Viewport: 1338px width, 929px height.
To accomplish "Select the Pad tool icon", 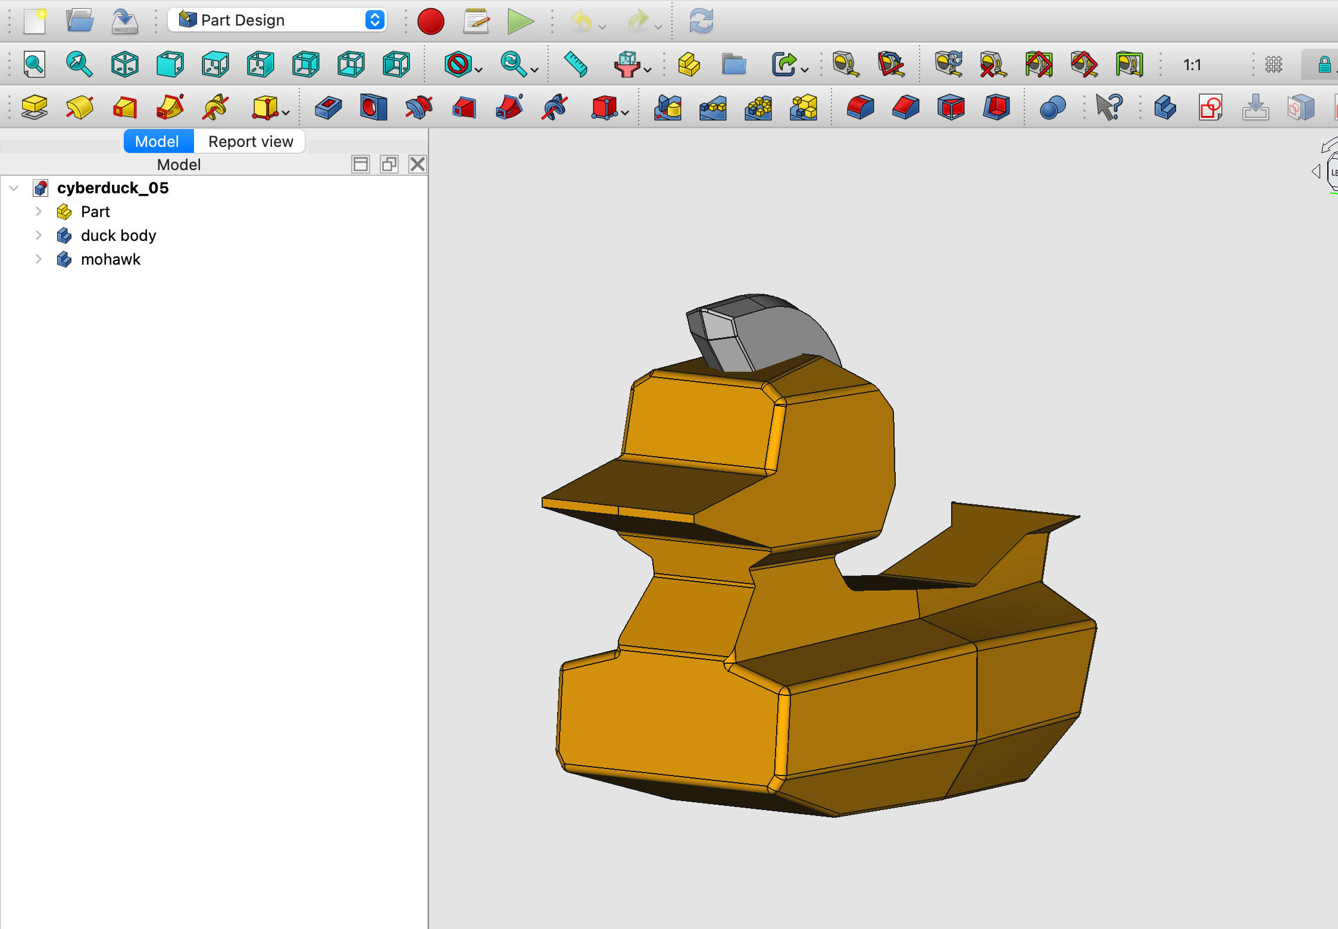I will point(34,108).
